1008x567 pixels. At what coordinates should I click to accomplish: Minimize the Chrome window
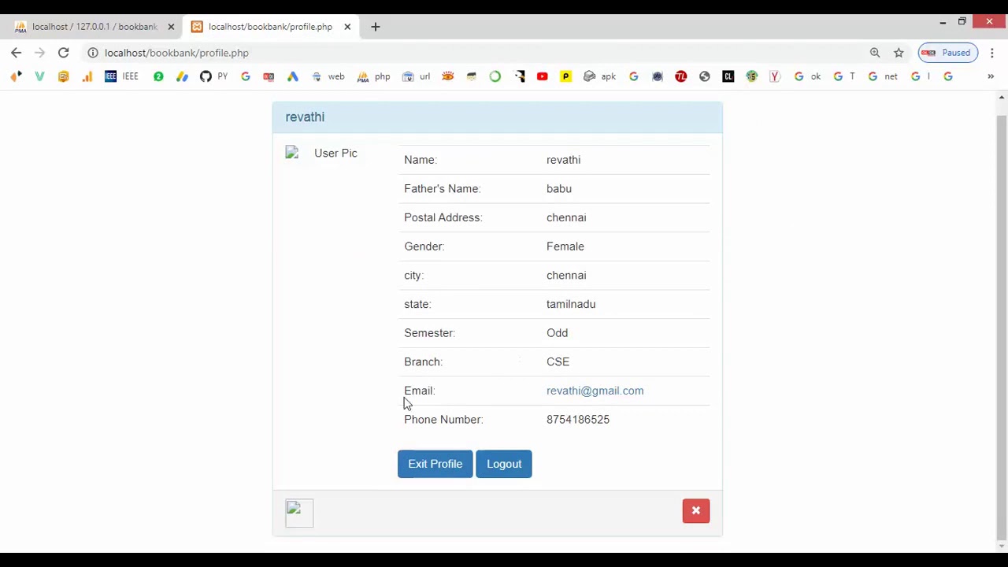click(943, 22)
